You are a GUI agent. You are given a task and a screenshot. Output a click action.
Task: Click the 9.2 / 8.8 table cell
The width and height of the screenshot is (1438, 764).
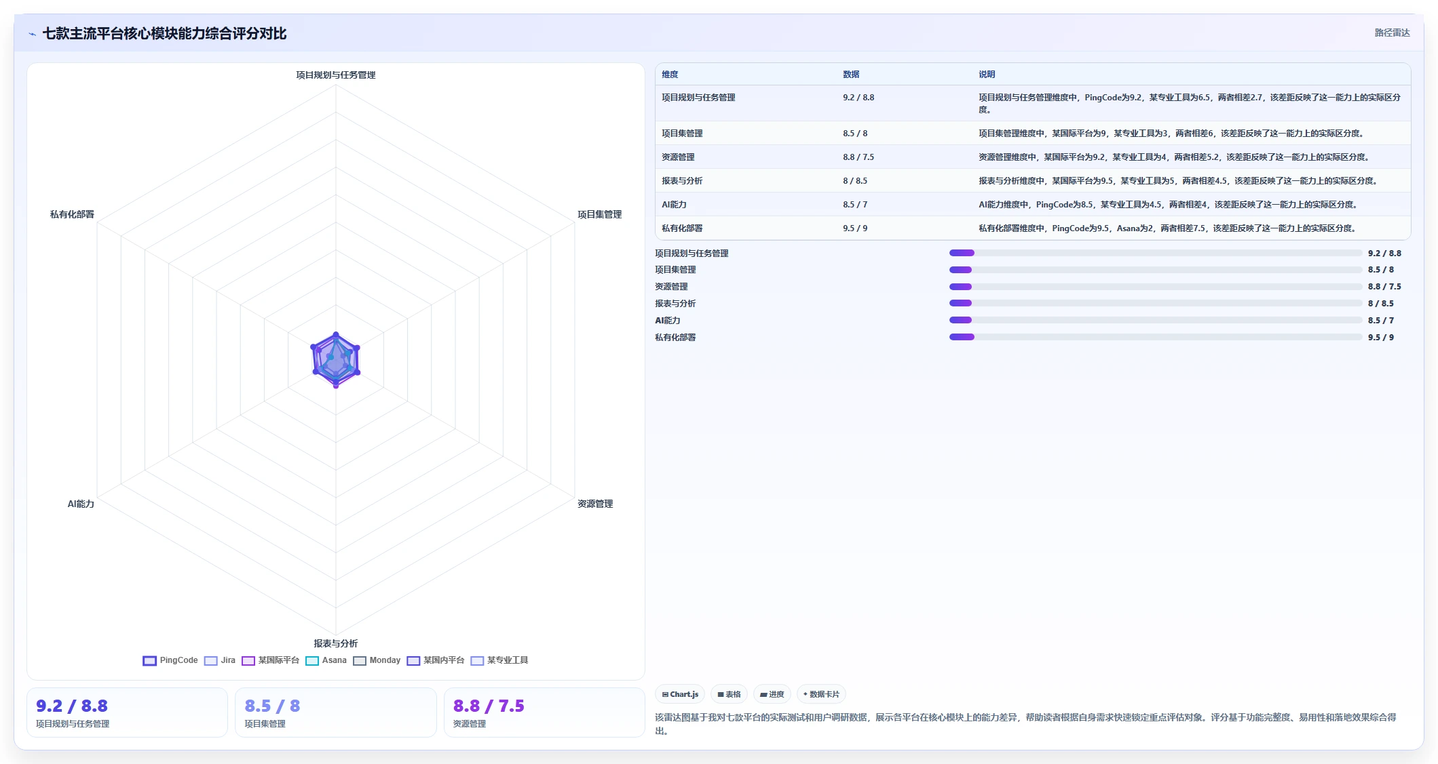coord(858,98)
